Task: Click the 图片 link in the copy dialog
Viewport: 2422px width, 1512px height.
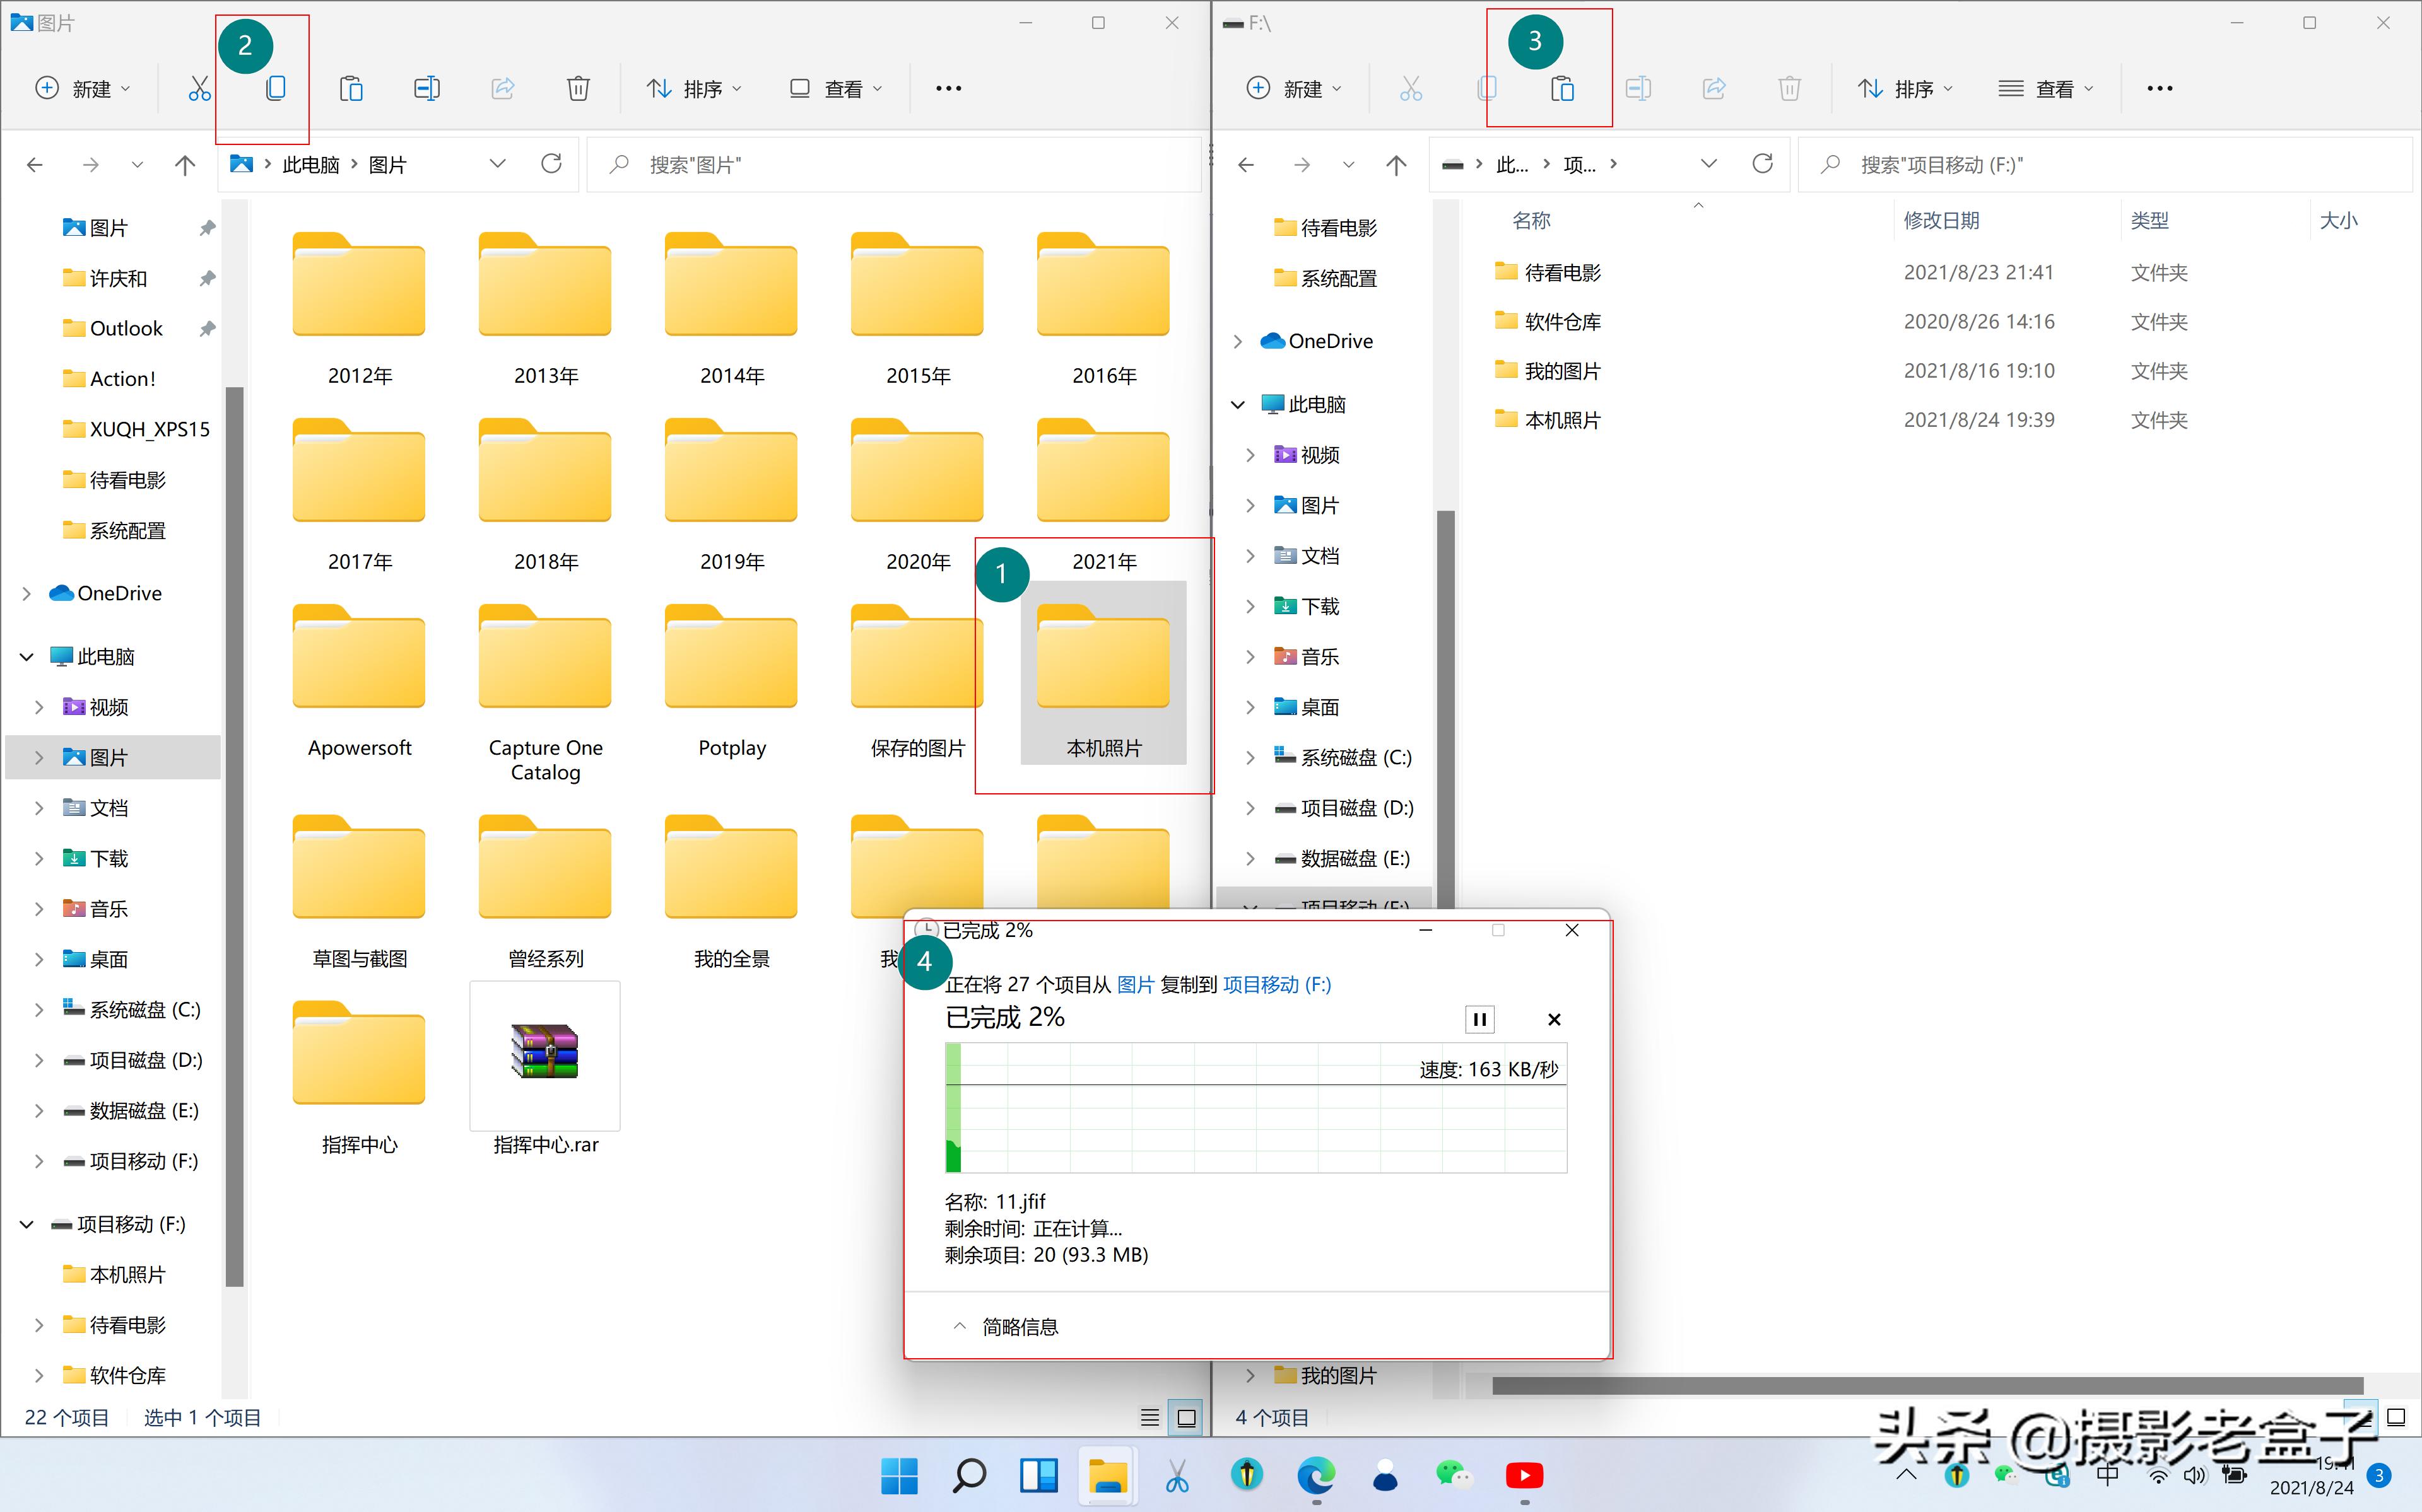Action: click(x=1138, y=984)
